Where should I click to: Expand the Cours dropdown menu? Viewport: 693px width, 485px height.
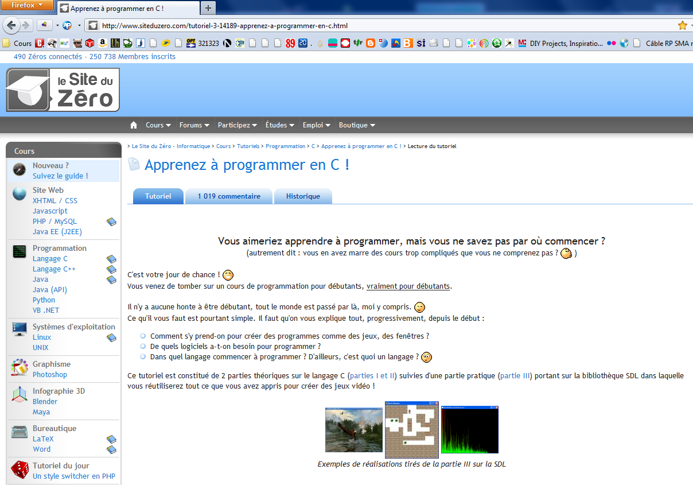click(x=158, y=125)
